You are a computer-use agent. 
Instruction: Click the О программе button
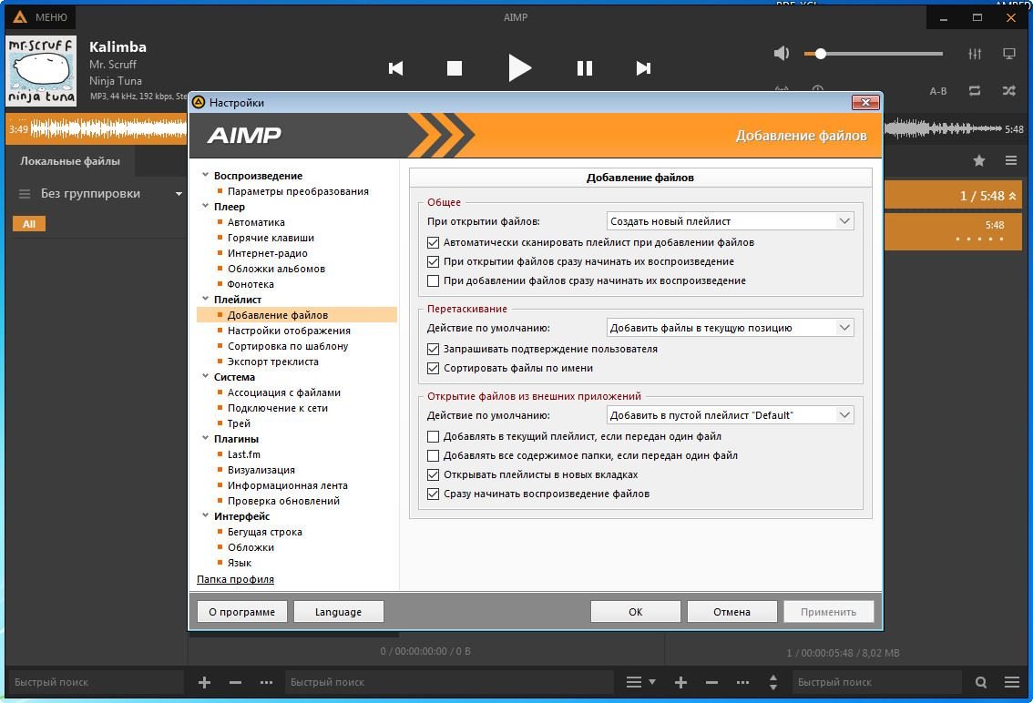(241, 611)
